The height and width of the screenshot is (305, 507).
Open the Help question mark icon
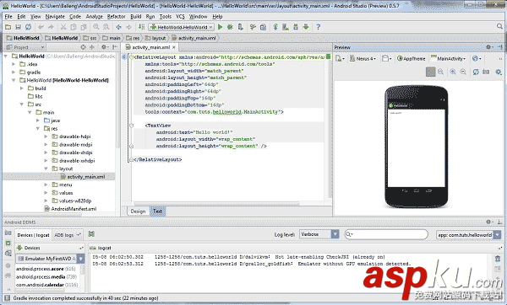click(x=319, y=27)
